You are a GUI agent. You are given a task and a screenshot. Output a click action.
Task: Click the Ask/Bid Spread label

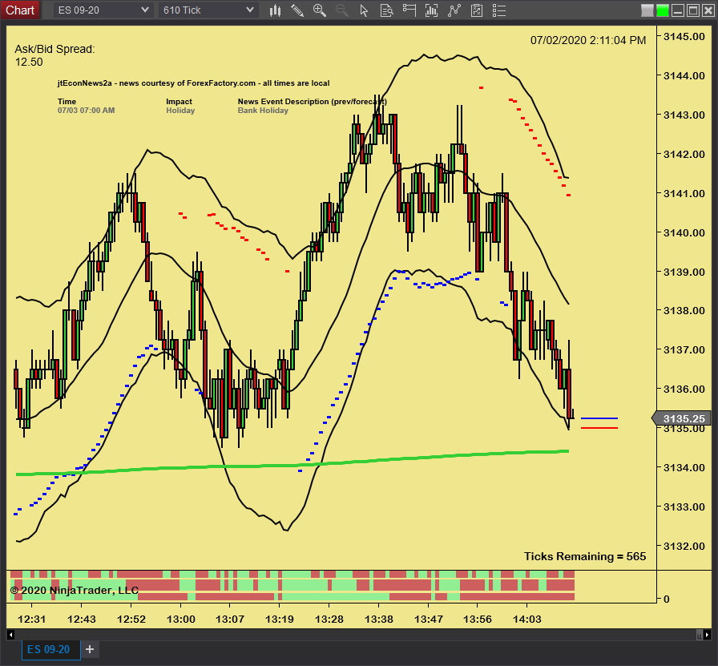54,49
